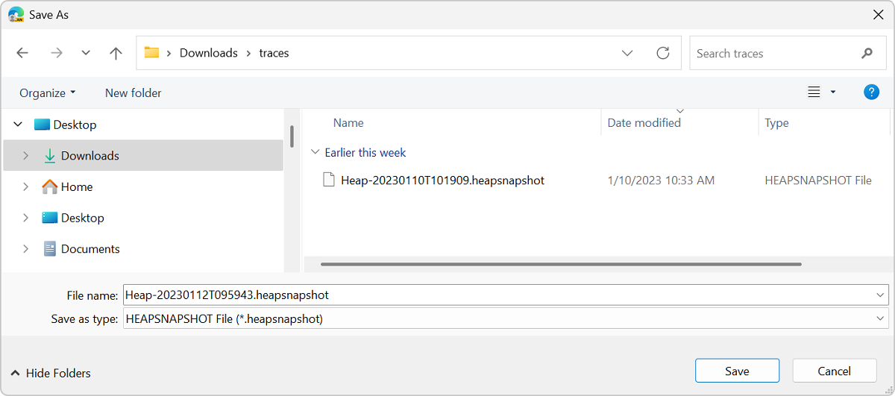895x396 pixels.
Task: Expand the Downloads tree node
Action: pyautogui.click(x=25, y=156)
